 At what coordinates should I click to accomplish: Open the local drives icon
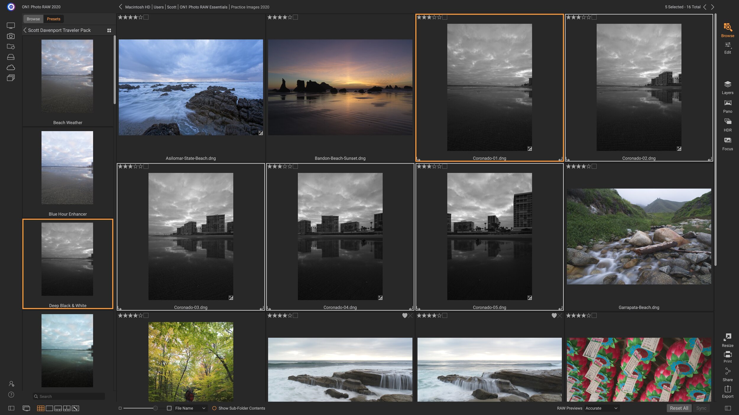tap(11, 57)
